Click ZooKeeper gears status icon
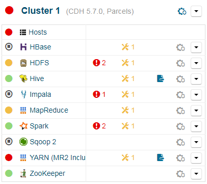 tap(180, 174)
